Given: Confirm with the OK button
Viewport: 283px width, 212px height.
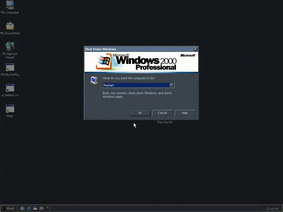Looking at the screenshot, I should tap(140, 113).
